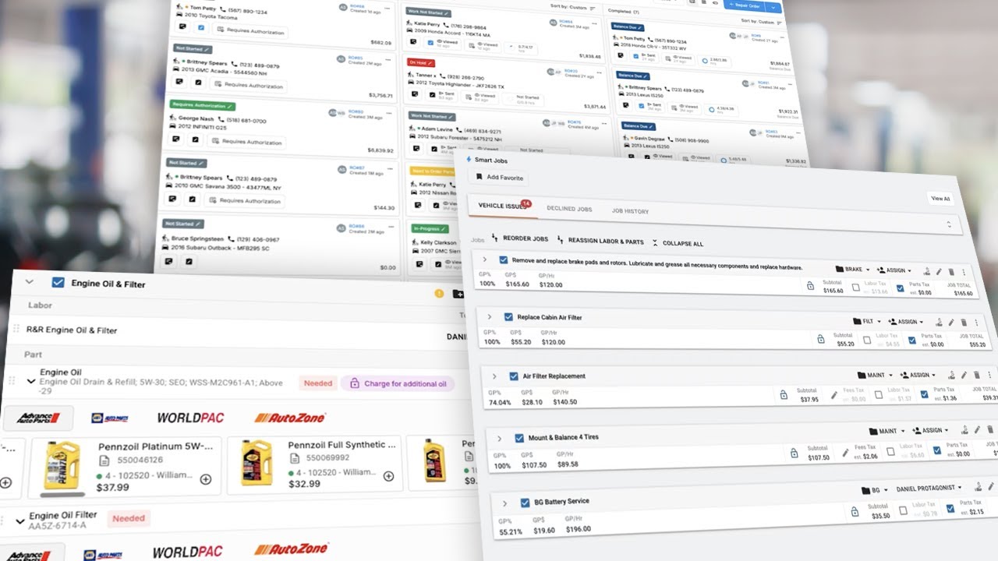Image resolution: width=998 pixels, height=561 pixels.
Task: Edit the brake pads and rotors job
Action: (940, 272)
